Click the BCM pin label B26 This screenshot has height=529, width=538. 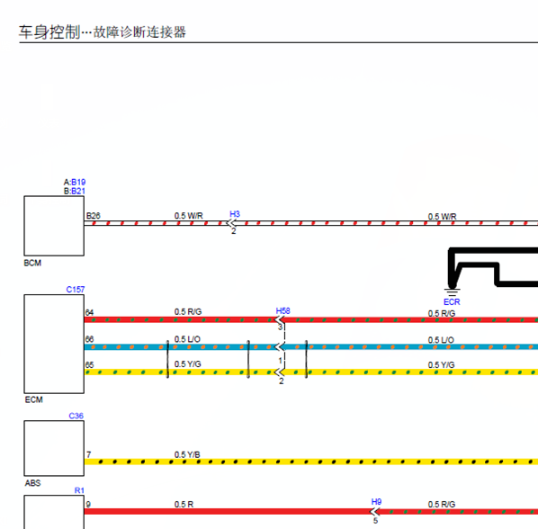93,216
